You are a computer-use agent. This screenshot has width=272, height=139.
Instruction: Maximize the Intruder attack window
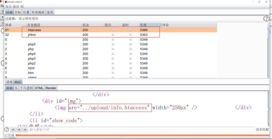tap(259, 2)
